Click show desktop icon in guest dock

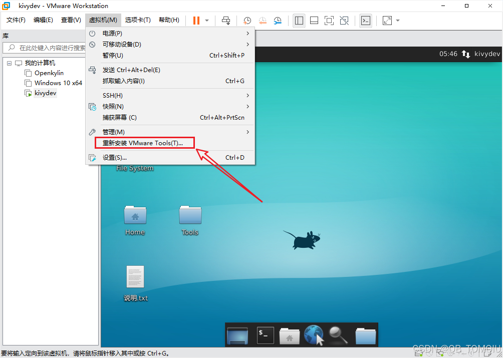(237, 335)
